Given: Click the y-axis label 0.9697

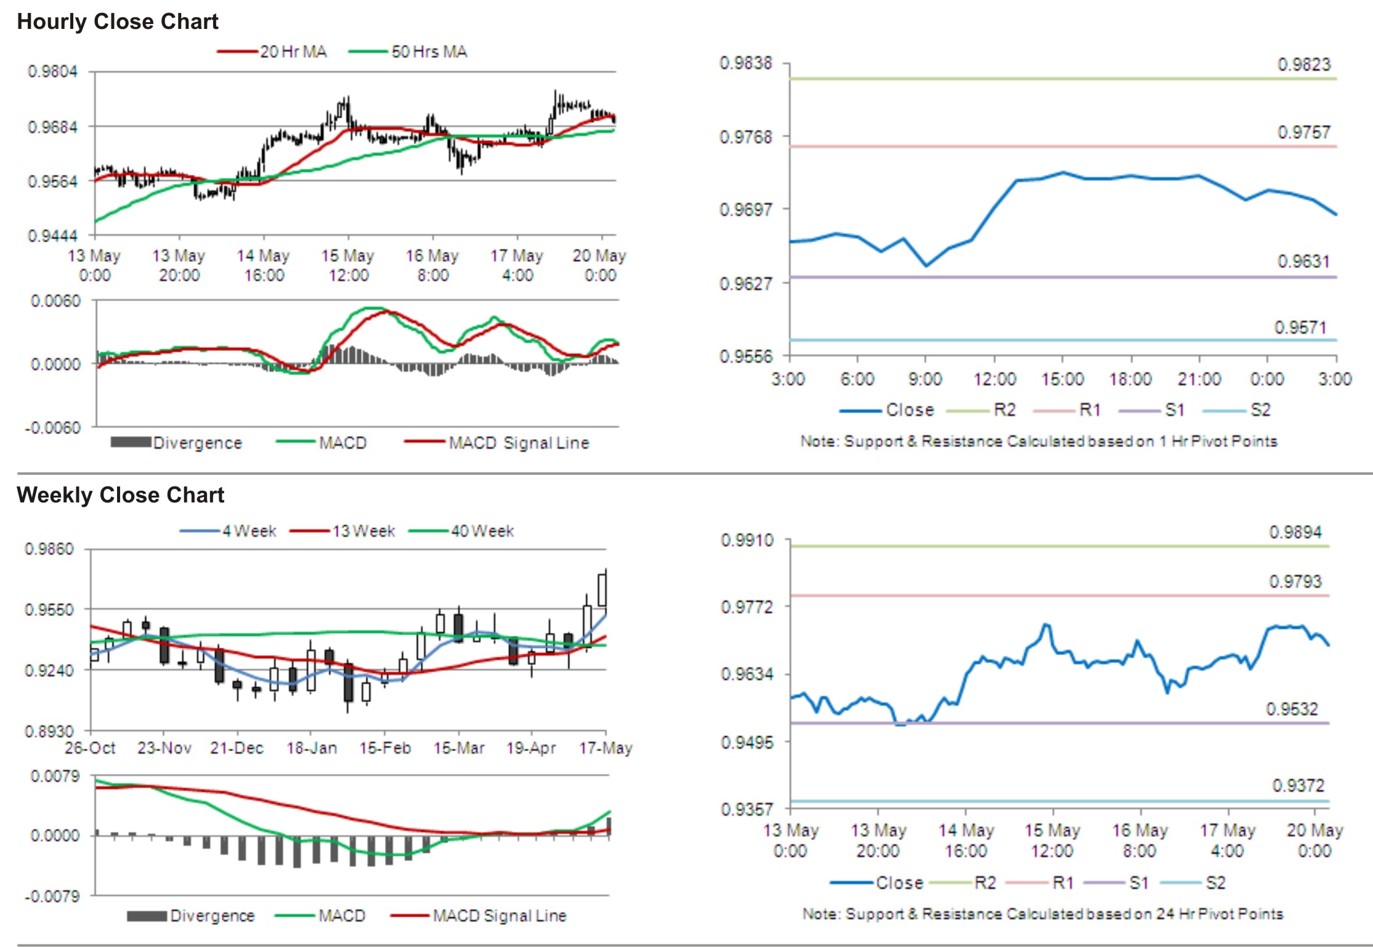Looking at the screenshot, I should 746,210.
